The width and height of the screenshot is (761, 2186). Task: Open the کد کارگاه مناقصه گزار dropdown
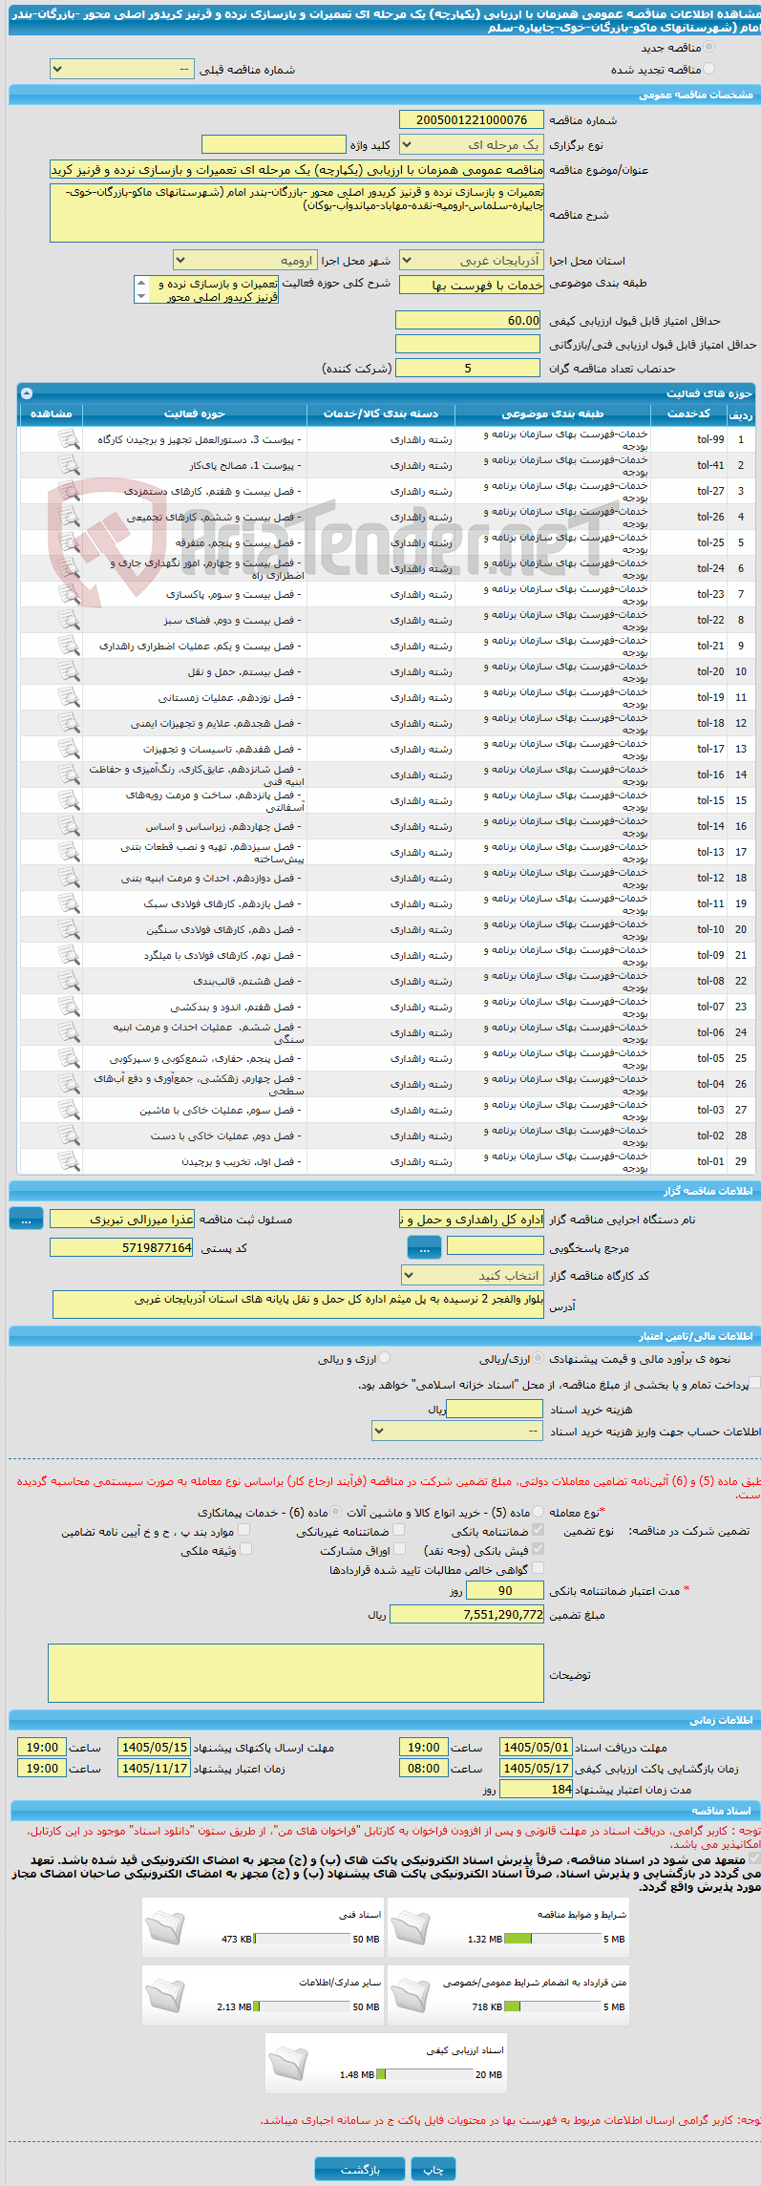pos(473,1275)
